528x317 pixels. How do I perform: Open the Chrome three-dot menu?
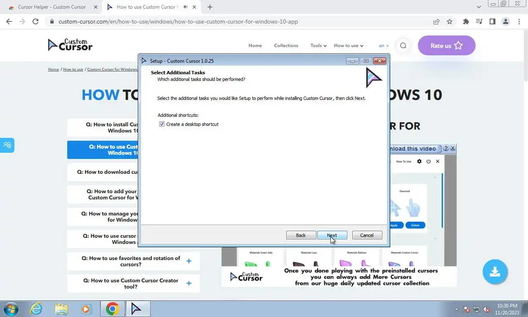point(519,21)
